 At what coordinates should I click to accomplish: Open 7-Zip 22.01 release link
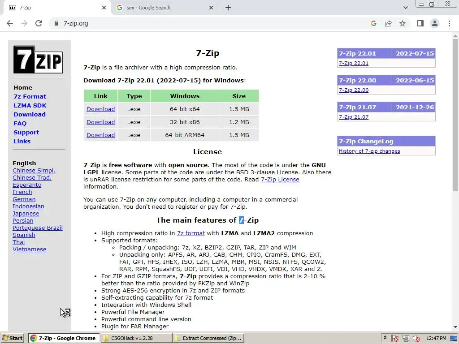(x=354, y=63)
